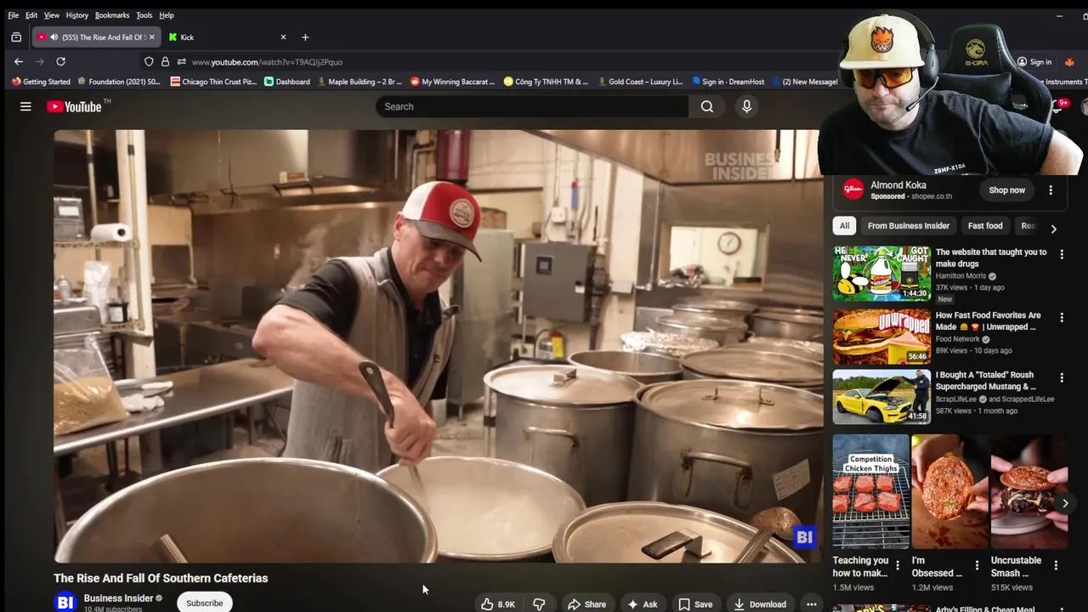Open the tracking protection shield icon
This screenshot has height=612, width=1088.
149,62
